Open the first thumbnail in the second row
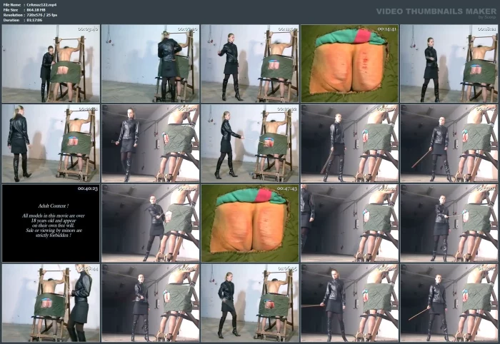Screen dimensions: 500x344 51,143
